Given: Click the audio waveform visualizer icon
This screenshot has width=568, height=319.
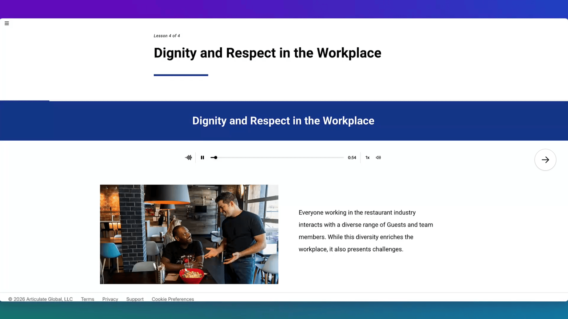Looking at the screenshot, I should pyautogui.click(x=189, y=157).
